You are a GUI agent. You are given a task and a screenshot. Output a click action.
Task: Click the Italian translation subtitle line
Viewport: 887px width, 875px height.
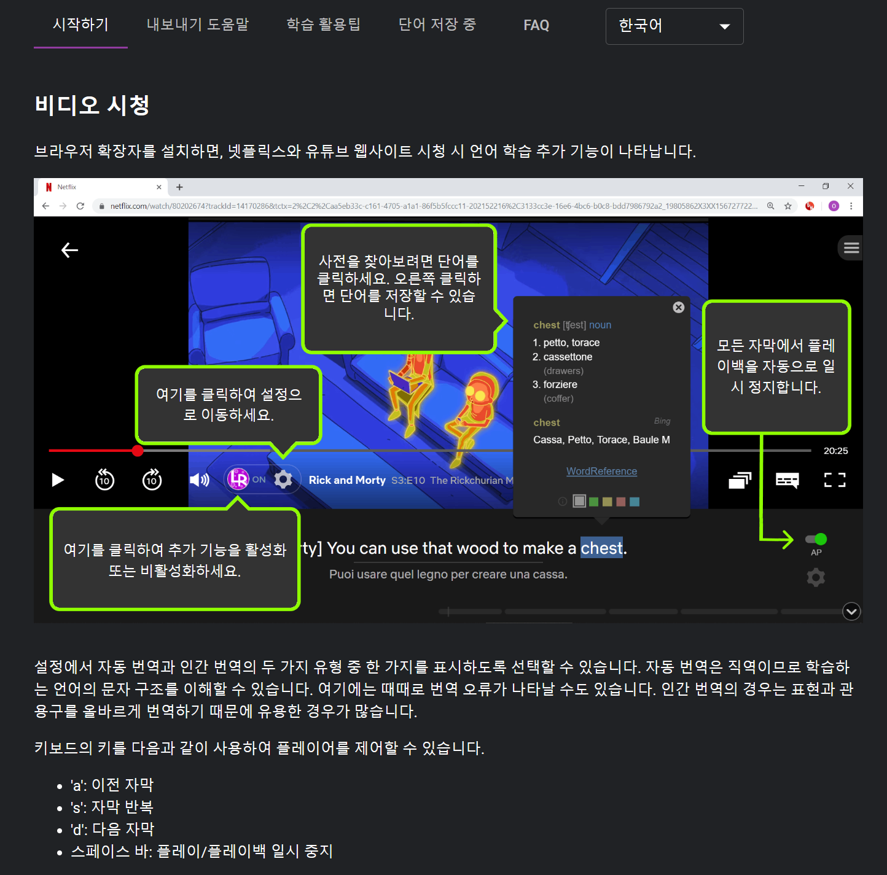pos(448,574)
